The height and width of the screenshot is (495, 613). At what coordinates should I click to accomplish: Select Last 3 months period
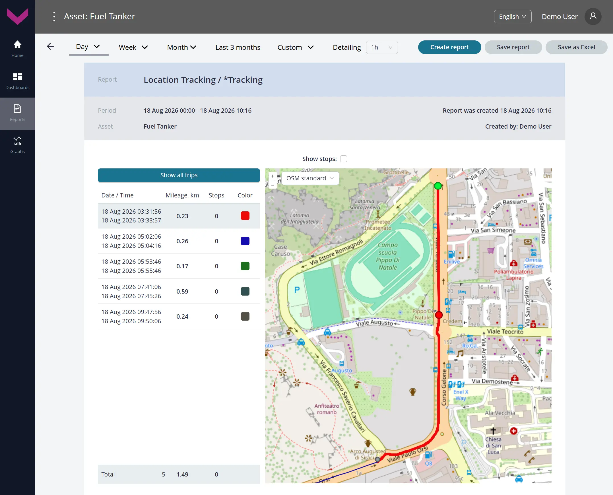pos(238,47)
